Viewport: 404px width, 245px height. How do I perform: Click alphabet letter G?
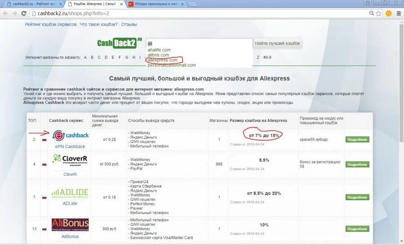127,57
